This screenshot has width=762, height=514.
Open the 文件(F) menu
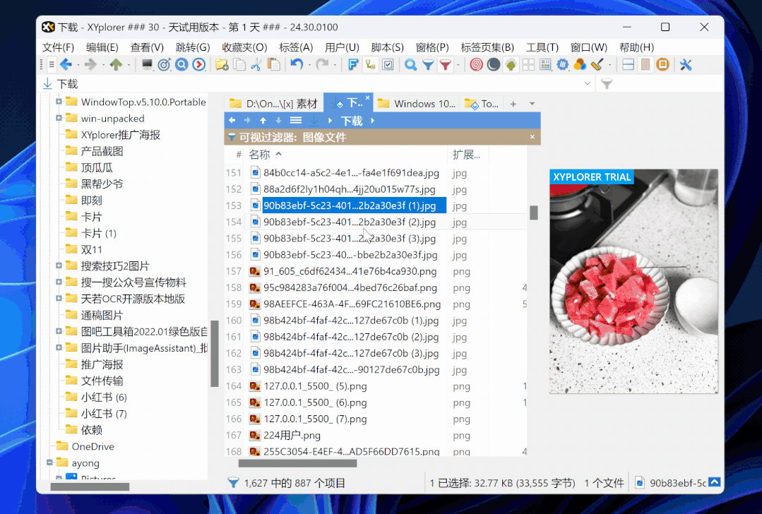coord(58,47)
